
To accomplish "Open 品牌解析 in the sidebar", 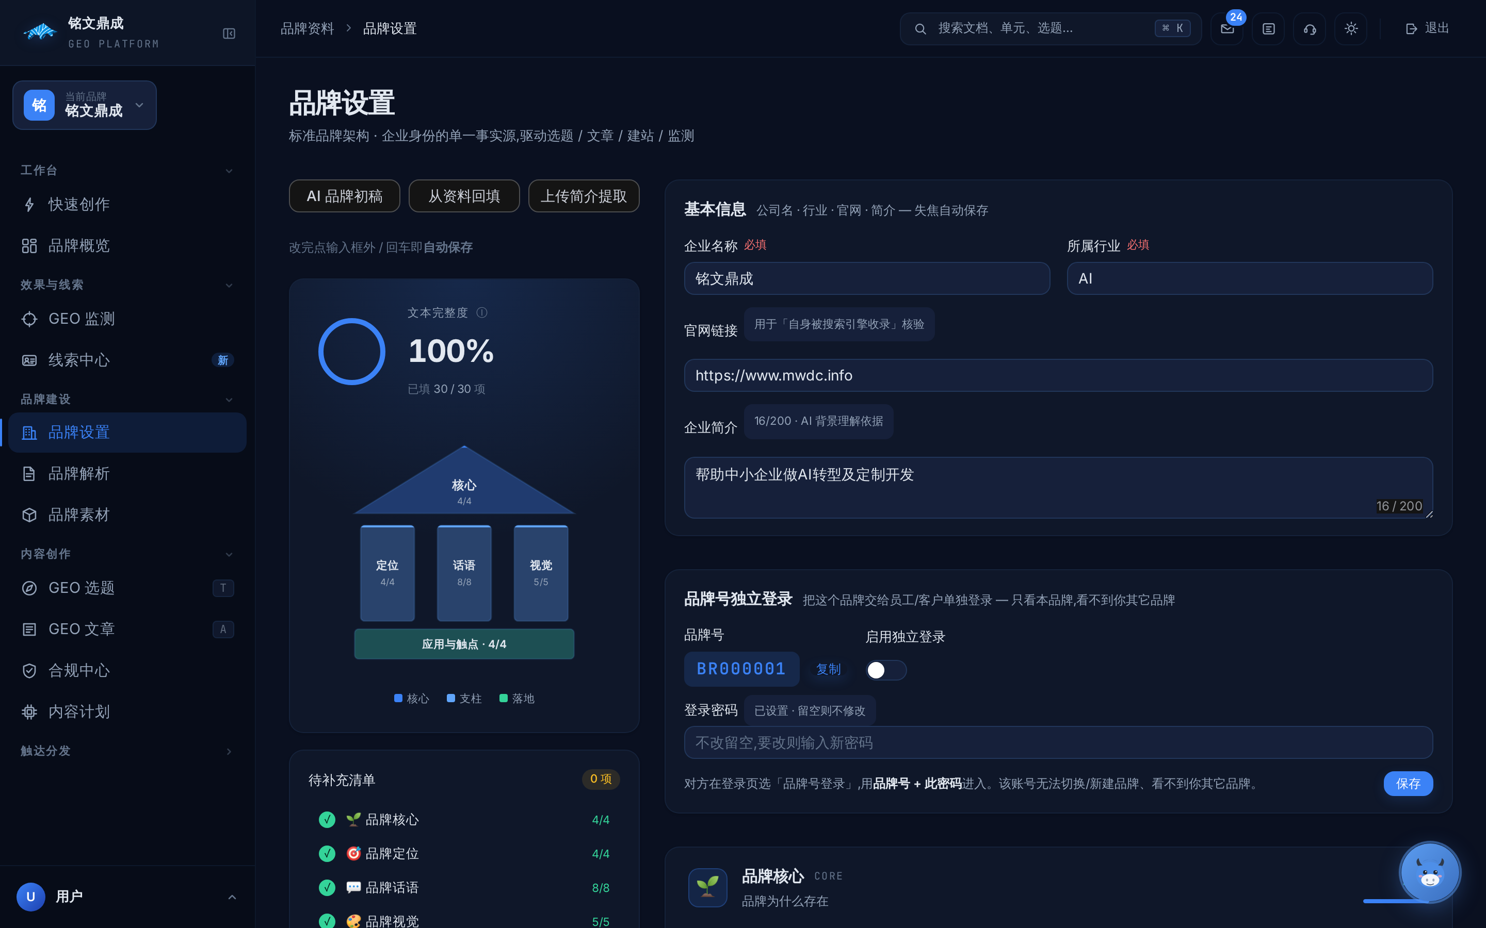I will click(x=127, y=473).
